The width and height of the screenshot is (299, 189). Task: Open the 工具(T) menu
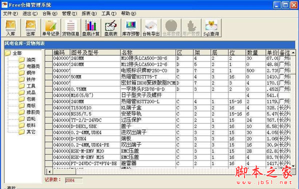coord(109,13)
